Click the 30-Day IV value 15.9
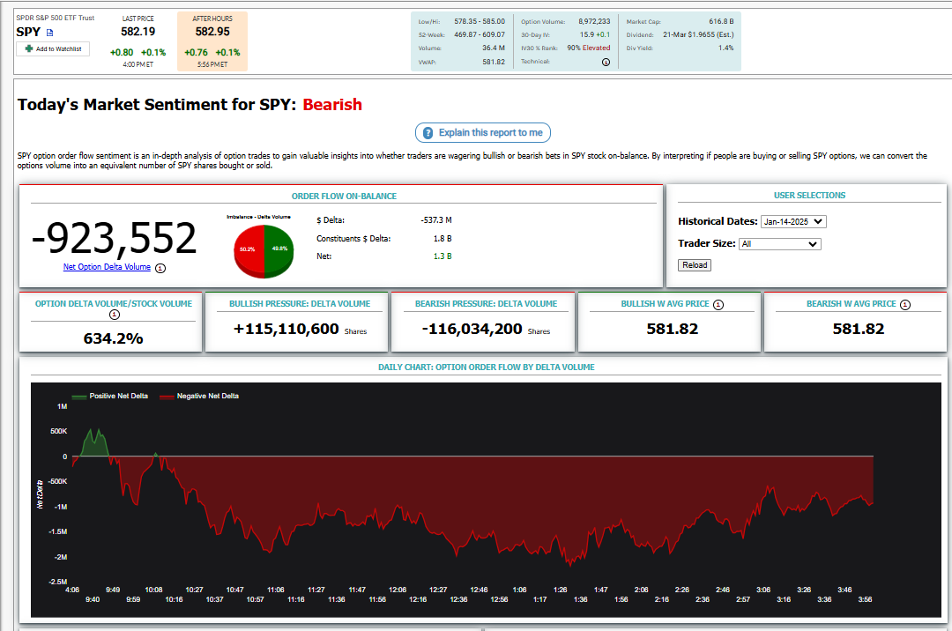The image size is (952, 631). (586, 34)
